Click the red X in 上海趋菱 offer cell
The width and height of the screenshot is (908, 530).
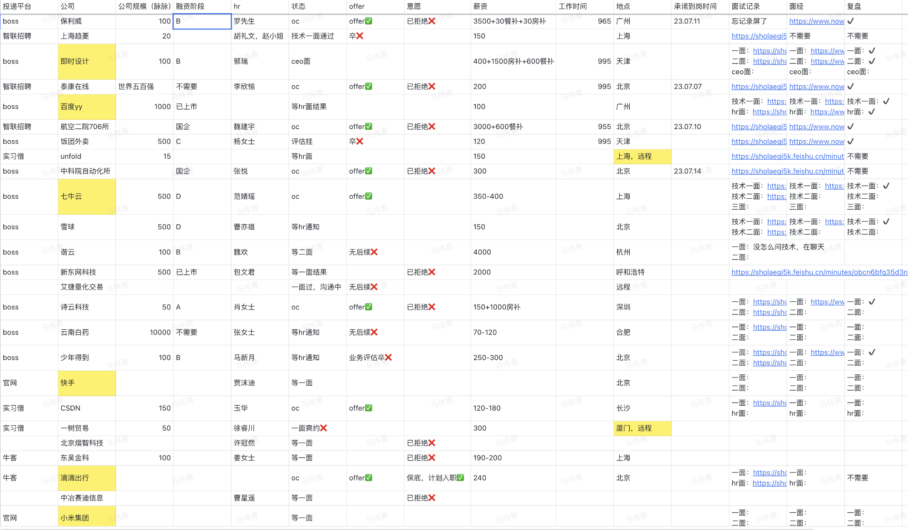coord(360,36)
